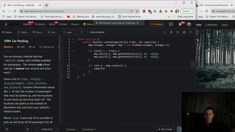
Task: Go to the next problem arrow
Action: 58,129
